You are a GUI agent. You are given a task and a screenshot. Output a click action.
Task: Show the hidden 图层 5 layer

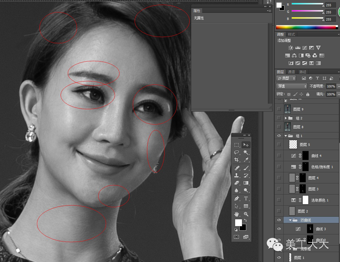tap(279, 145)
